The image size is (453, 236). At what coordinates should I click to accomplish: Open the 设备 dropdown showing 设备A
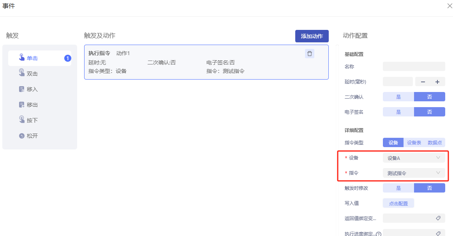click(x=414, y=158)
